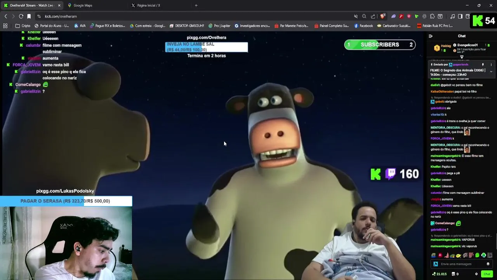Click the ComeCalango username in chat
The width and height of the screenshot is (497, 280).
pos(445,223)
